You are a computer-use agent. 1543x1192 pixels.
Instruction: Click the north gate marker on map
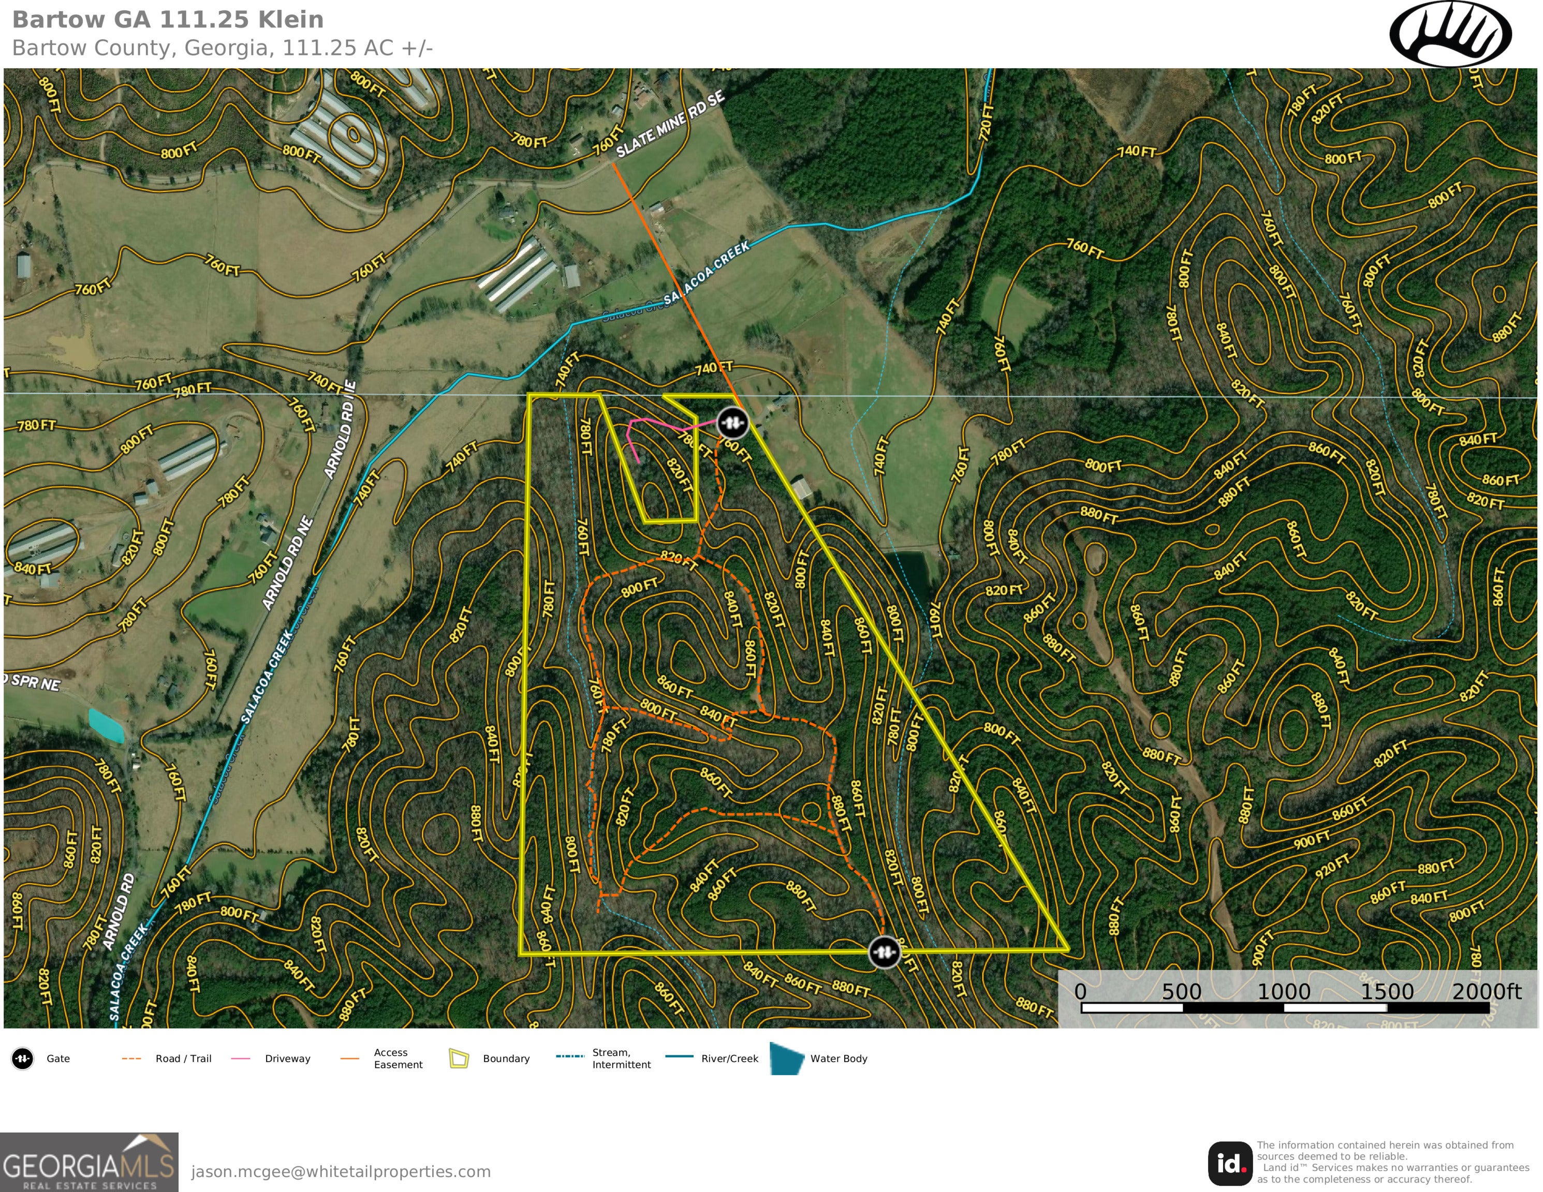(732, 423)
